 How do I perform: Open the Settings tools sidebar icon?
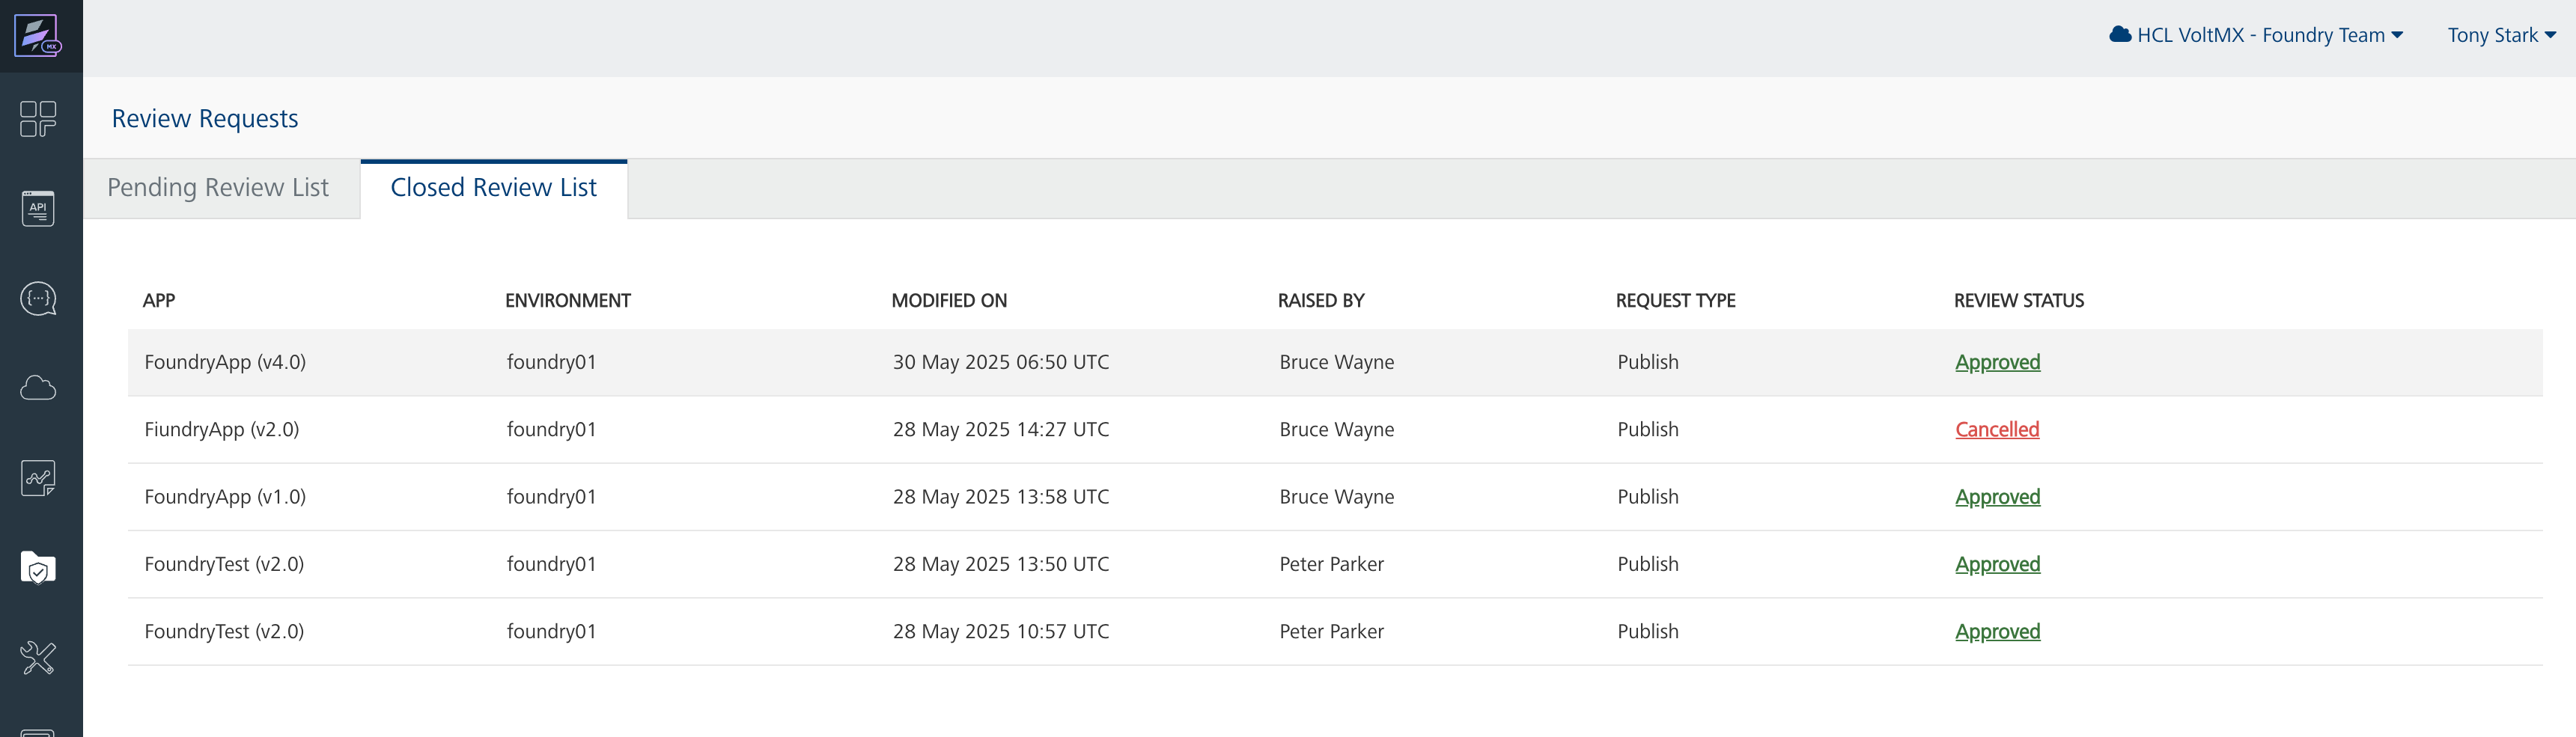[38, 658]
